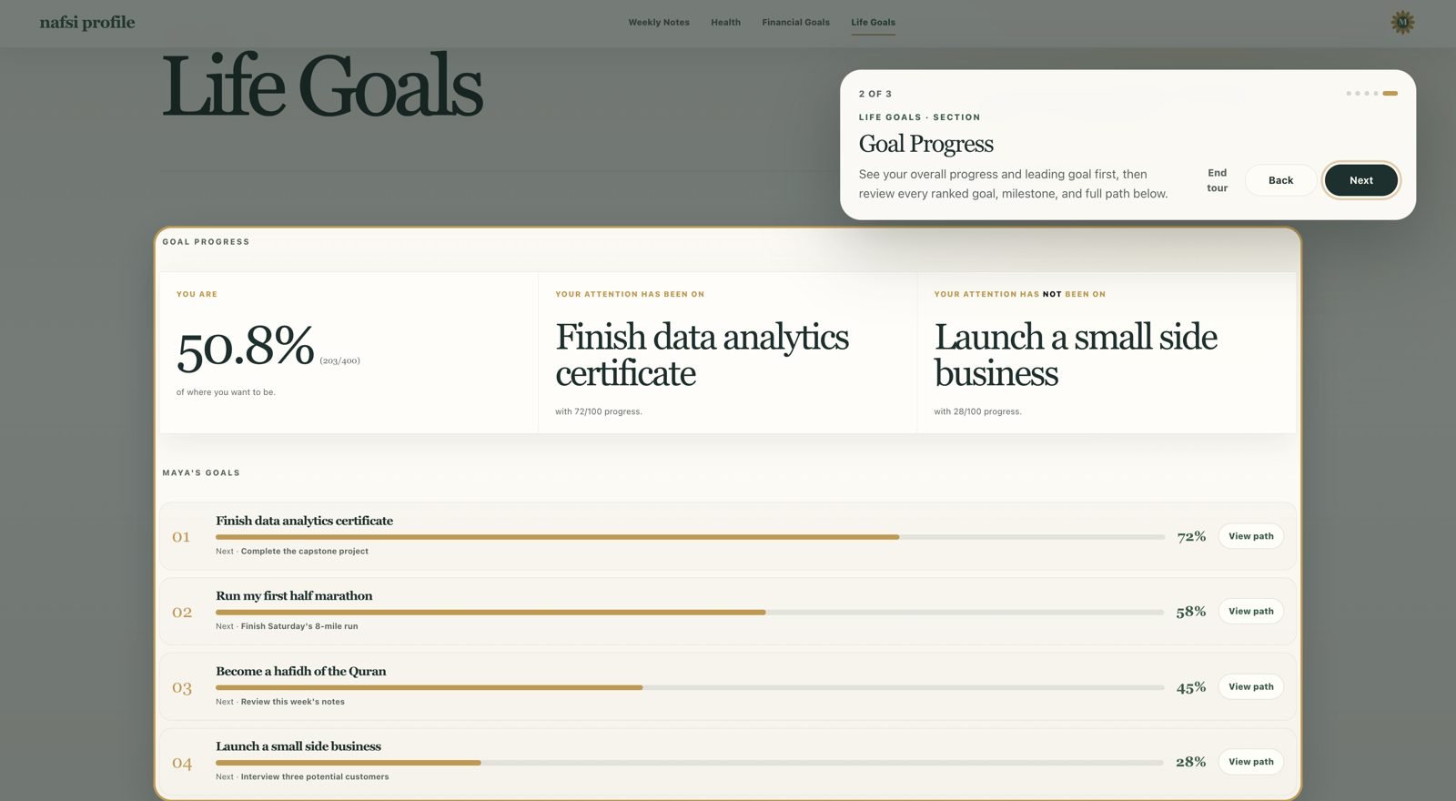1456x801 pixels.
Task: Click the 'Finish data analytics certificate' attention headline
Action: pyautogui.click(x=702, y=355)
